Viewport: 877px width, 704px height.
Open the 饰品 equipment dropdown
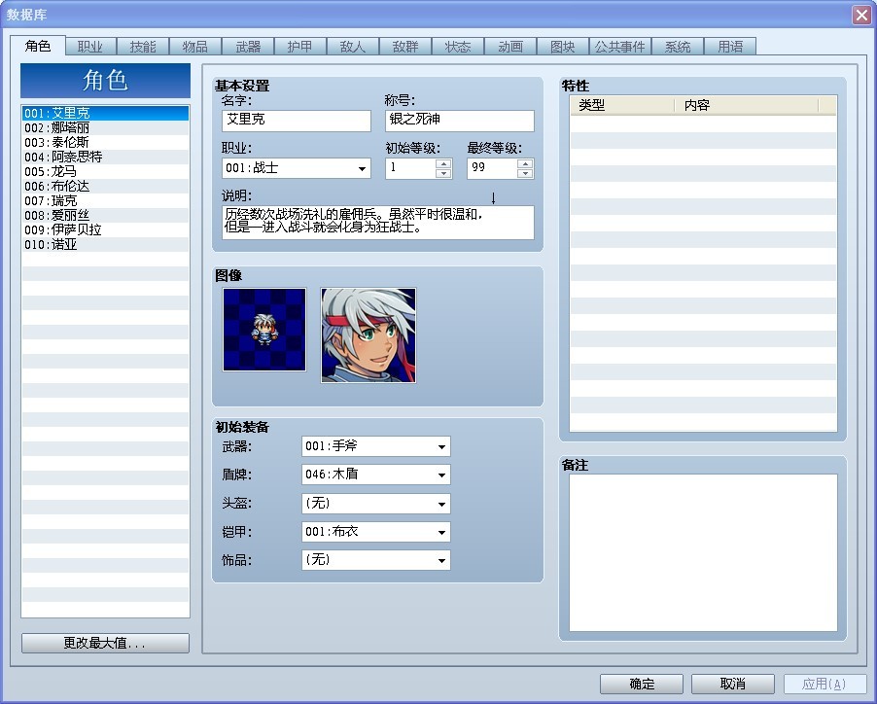(x=376, y=560)
